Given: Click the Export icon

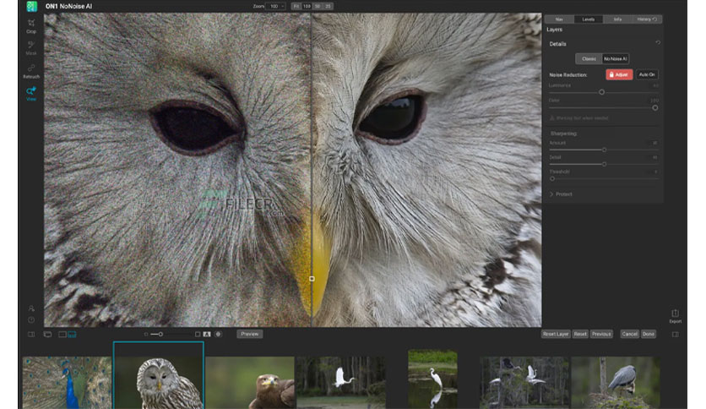Looking at the screenshot, I should [675, 316].
